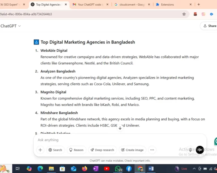
Task: Click the WebAble Digital heading
Action: [54, 50]
